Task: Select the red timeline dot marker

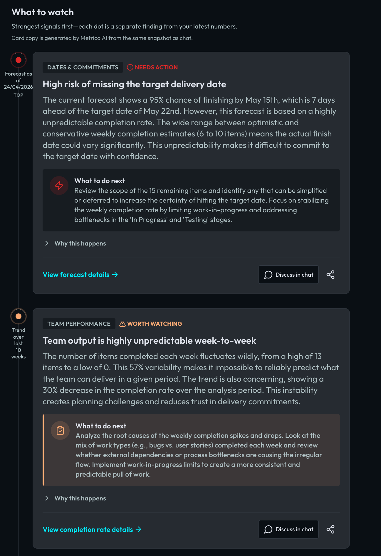Action: coord(19,60)
